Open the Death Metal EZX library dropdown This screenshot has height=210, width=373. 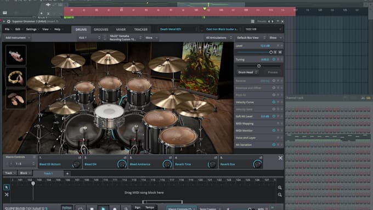(x=178, y=29)
